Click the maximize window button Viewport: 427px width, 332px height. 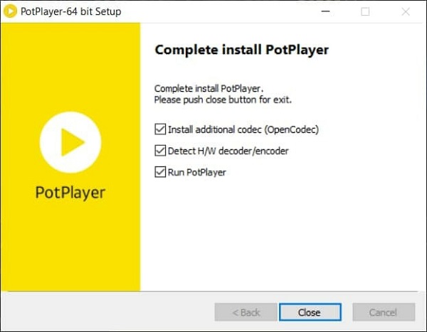tap(365, 11)
